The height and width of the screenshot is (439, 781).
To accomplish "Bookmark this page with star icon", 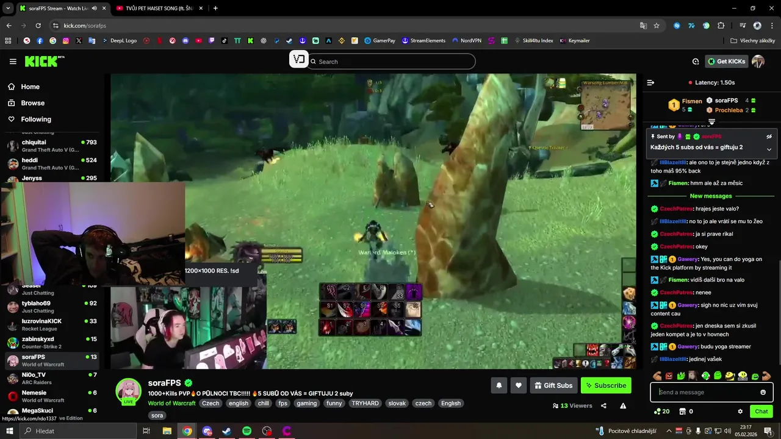I will (x=657, y=26).
